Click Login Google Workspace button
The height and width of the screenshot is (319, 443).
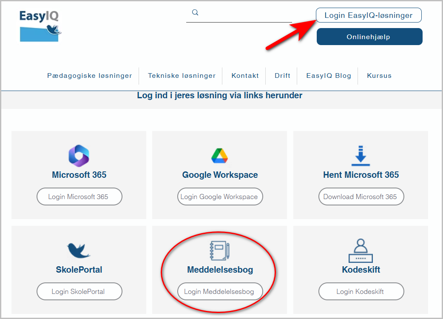(220, 197)
